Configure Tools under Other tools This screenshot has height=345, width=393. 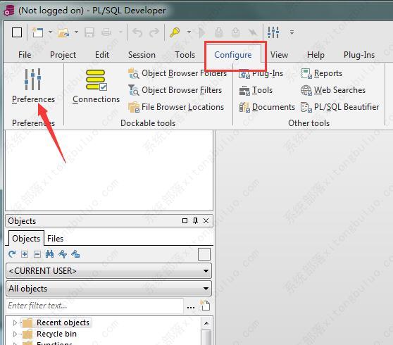(256, 90)
